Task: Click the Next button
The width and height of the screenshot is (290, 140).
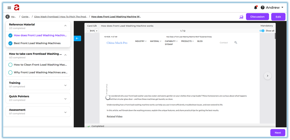Action: [x=277, y=133]
